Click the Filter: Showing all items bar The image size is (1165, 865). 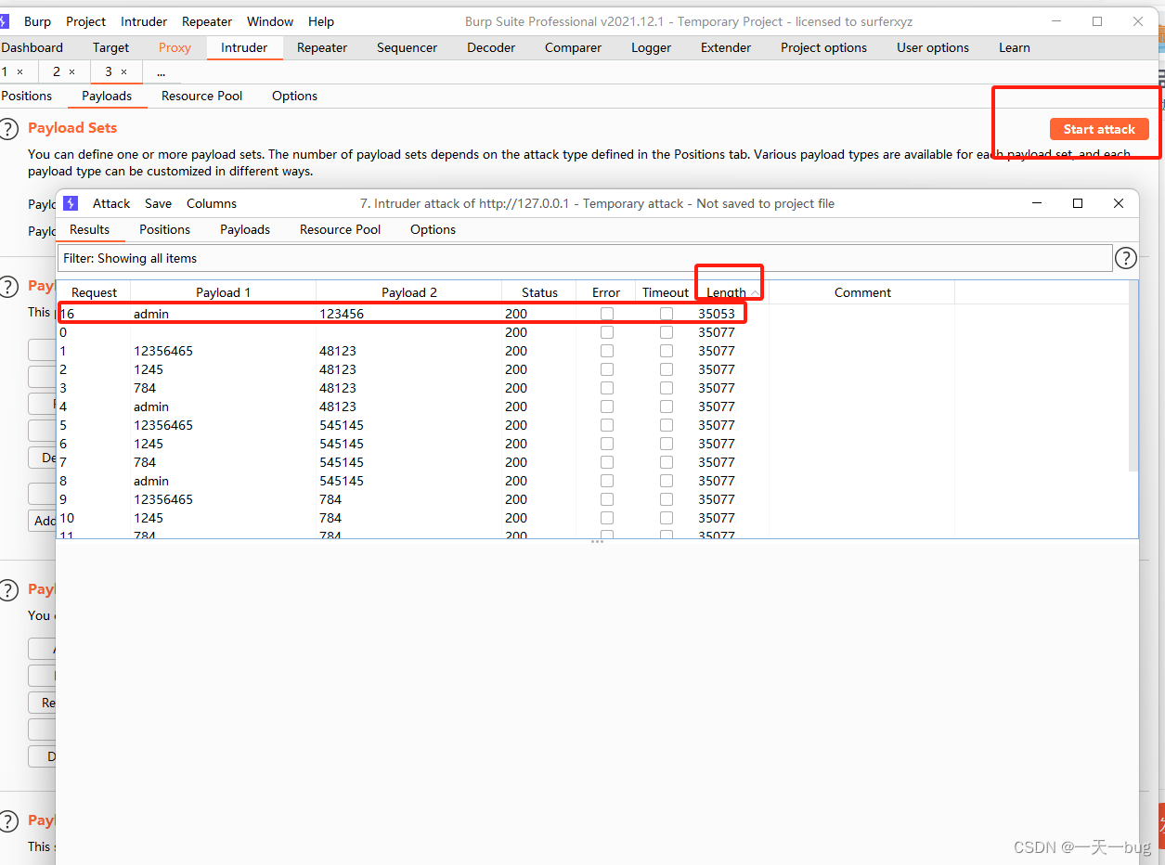point(585,258)
